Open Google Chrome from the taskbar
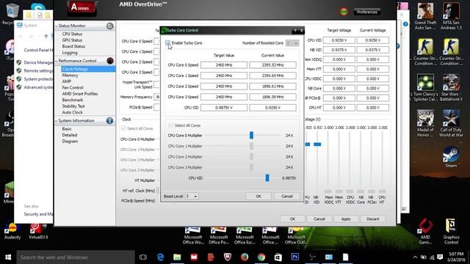 (261, 257)
